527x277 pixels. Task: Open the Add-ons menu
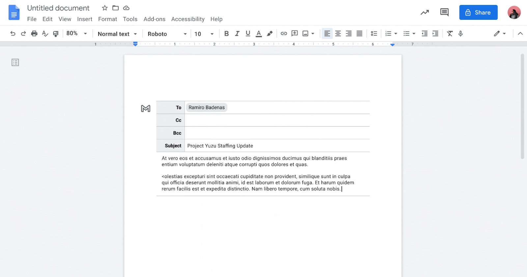pyautogui.click(x=154, y=19)
